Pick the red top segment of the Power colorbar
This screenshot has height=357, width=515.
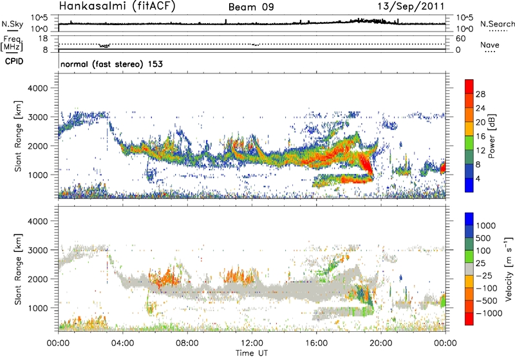click(x=469, y=87)
